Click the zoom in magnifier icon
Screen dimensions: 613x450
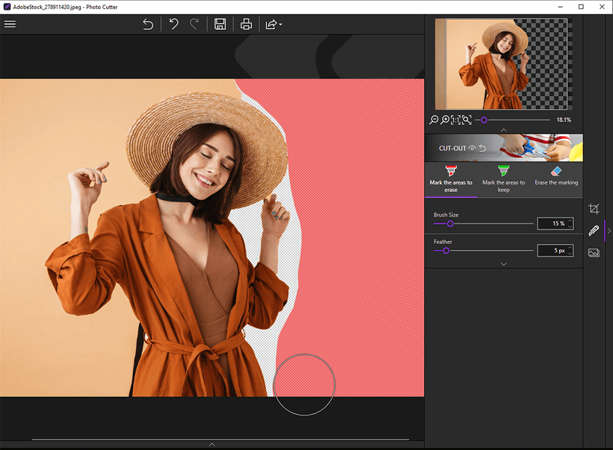click(445, 120)
